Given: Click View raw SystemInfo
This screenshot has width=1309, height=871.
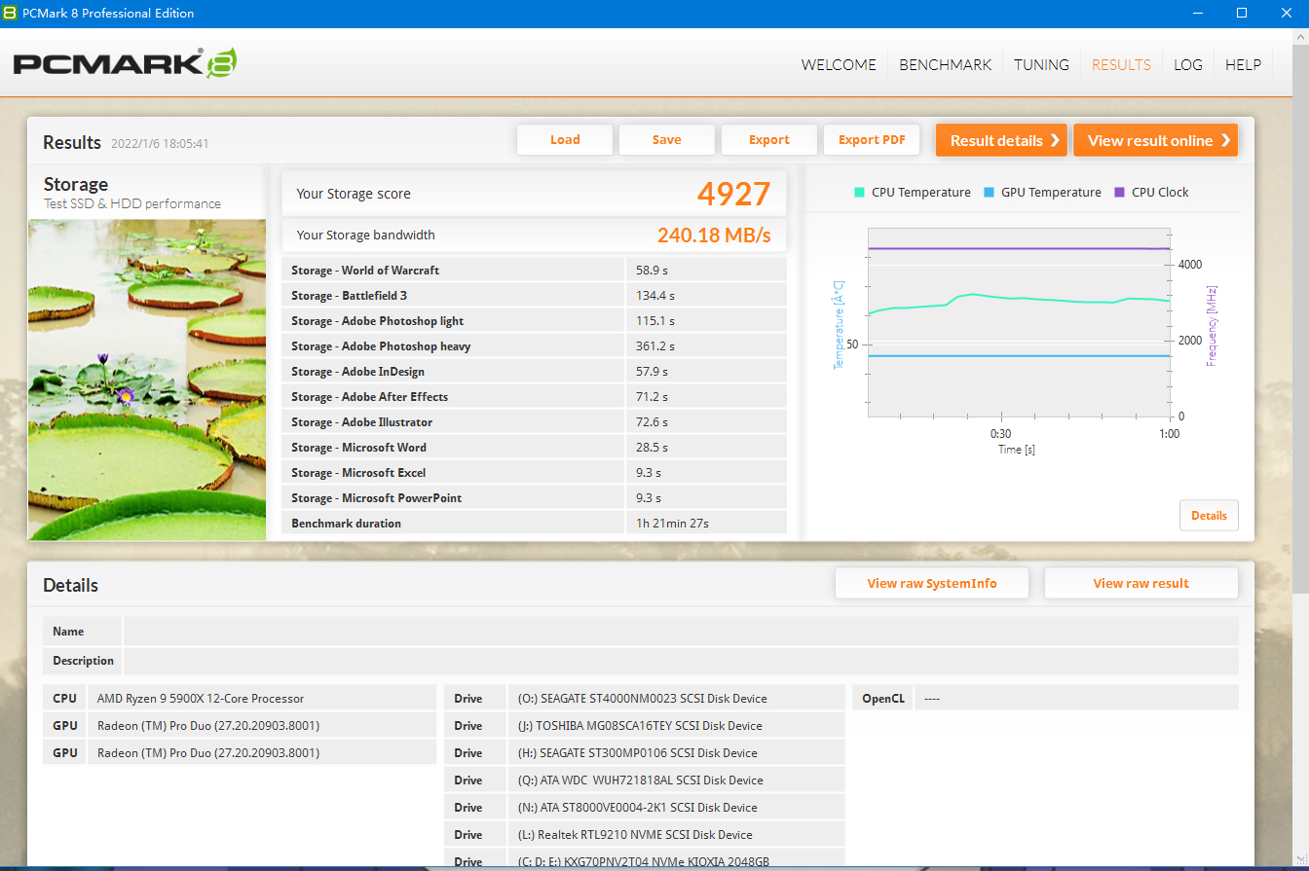Looking at the screenshot, I should (x=932, y=583).
